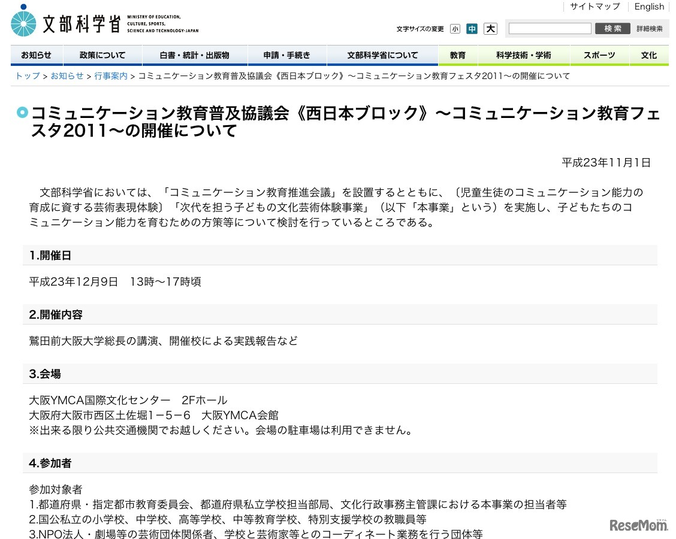Screen dimensions: 676x539
Task: Open the 政策について menu
Action: (x=102, y=55)
